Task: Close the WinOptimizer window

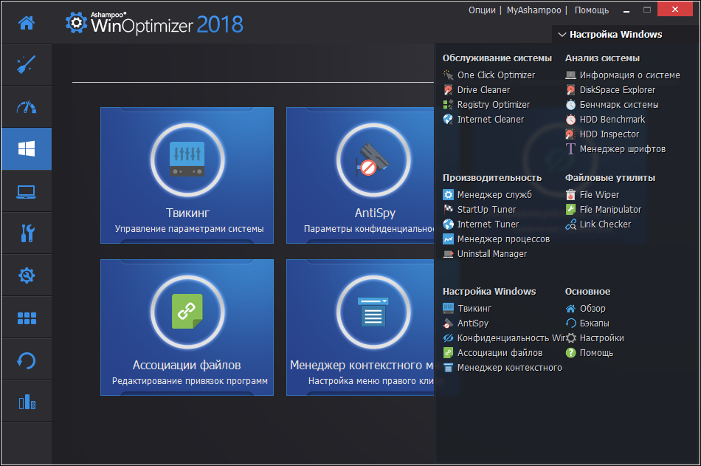Action: point(675,10)
